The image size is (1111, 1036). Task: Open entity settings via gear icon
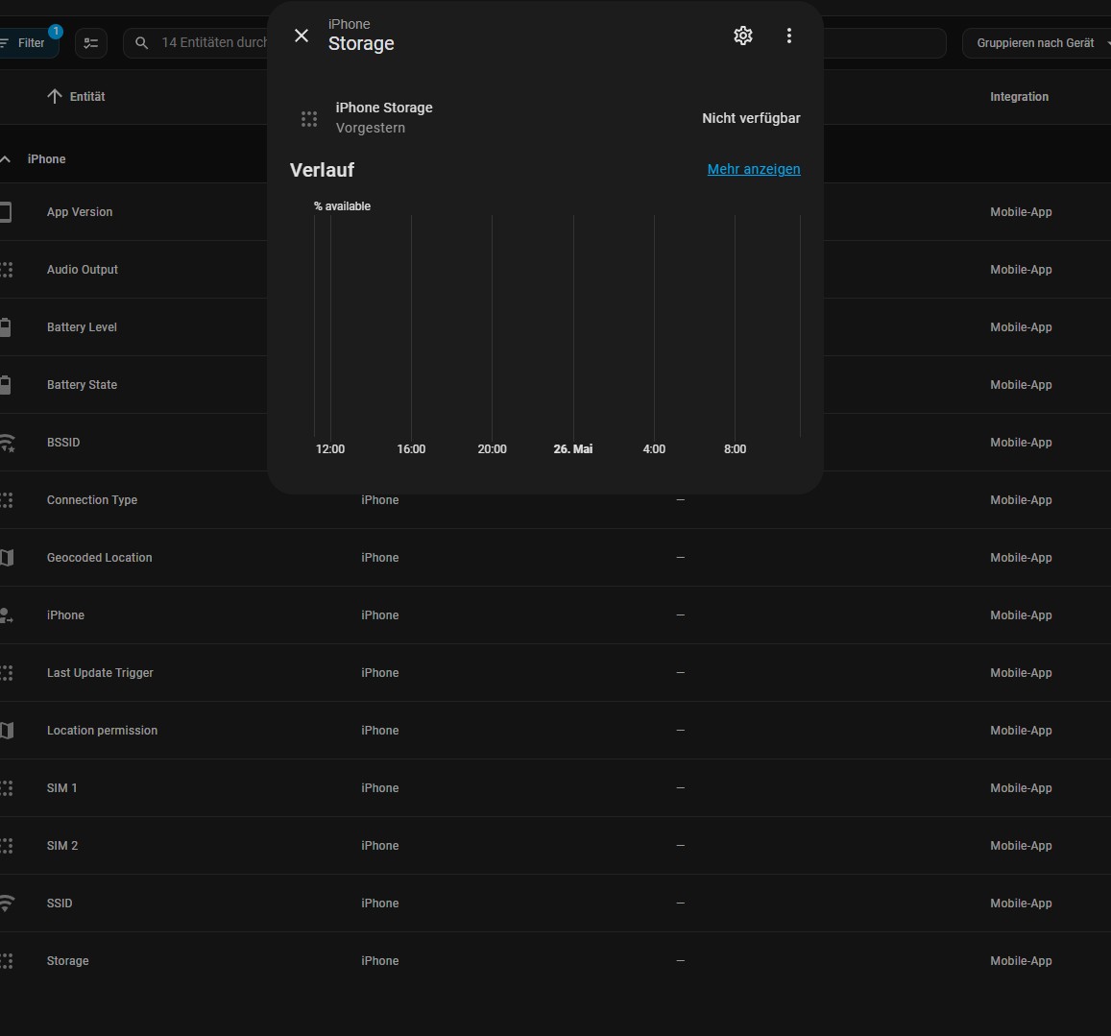point(742,36)
